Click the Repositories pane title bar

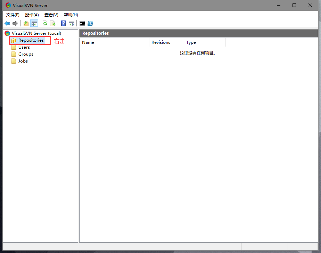(x=199, y=33)
